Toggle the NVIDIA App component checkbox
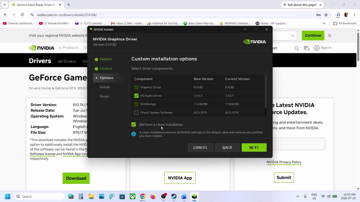 point(136,104)
